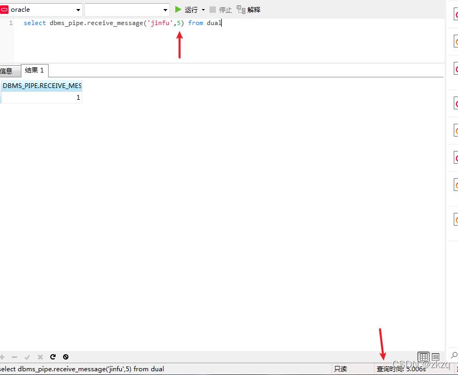Click the Explain button
The width and height of the screenshot is (458, 375).
[249, 10]
